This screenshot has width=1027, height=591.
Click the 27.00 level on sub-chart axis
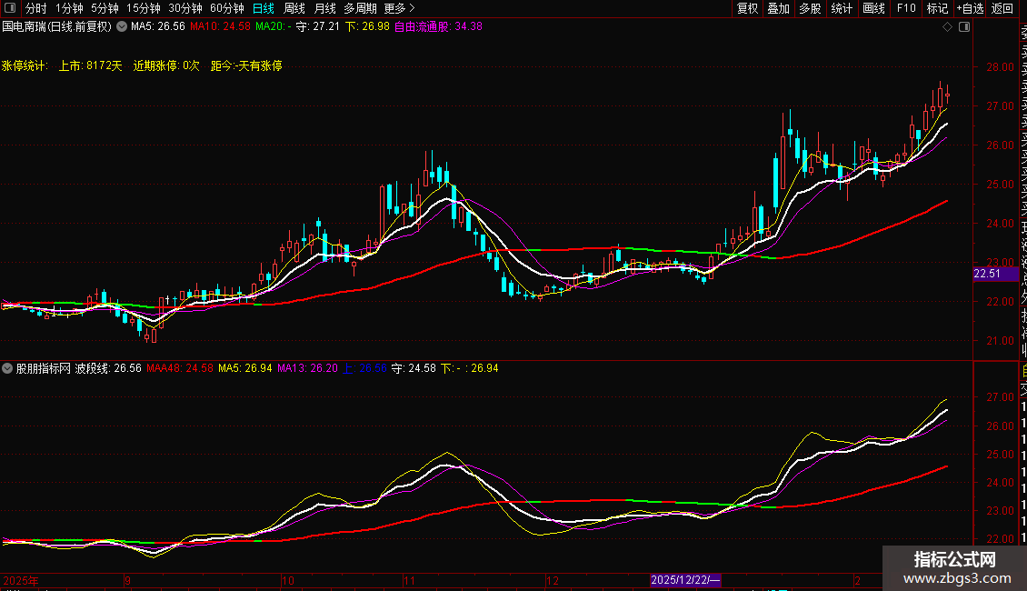pyautogui.click(x=1000, y=397)
